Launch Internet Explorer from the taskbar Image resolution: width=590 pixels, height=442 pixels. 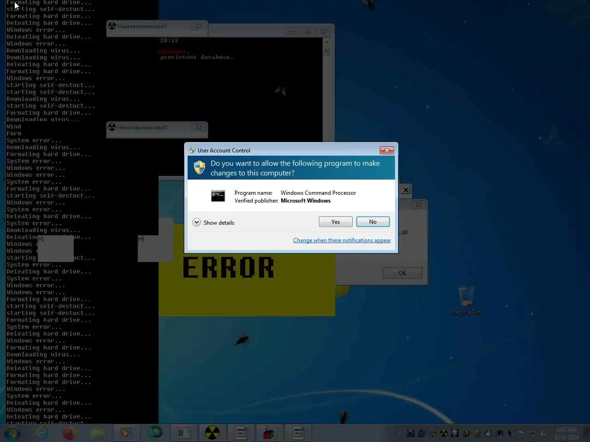41,433
